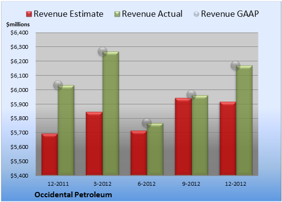Viewport: 282px width, 202px height.
Task: Click the '$5,800' y-axis value
Action: pyautogui.click(x=19, y=118)
